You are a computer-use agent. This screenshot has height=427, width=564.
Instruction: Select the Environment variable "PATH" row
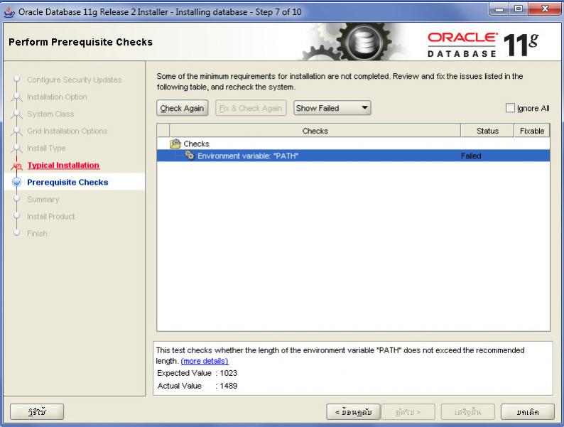click(x=353, y=156)
